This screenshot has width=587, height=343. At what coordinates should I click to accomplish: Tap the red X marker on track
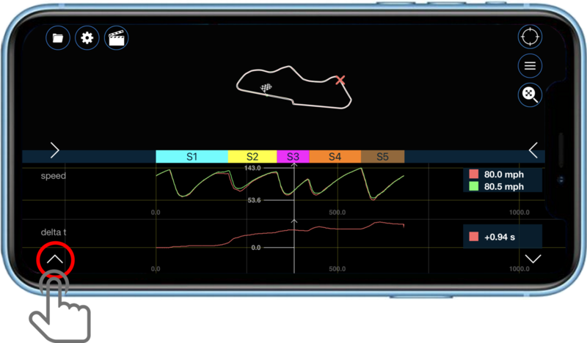point(340,80)
